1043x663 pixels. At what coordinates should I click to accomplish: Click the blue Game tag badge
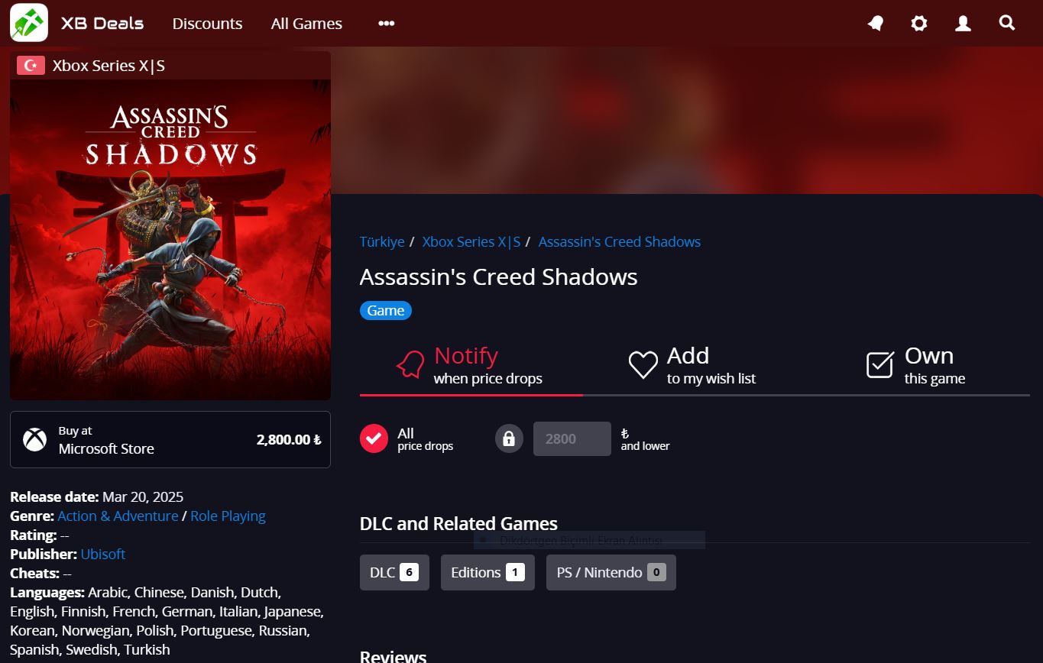coord(386,310)
